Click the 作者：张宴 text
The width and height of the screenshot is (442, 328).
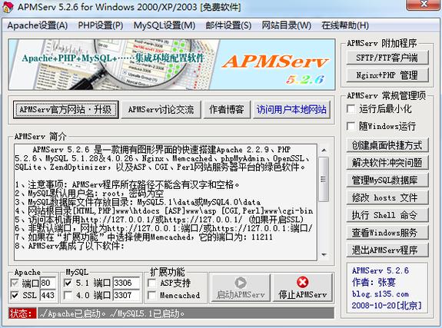(x=374, y=282)
